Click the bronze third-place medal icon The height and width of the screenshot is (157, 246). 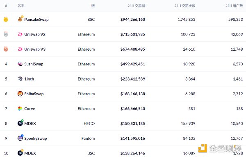[6, 49]
